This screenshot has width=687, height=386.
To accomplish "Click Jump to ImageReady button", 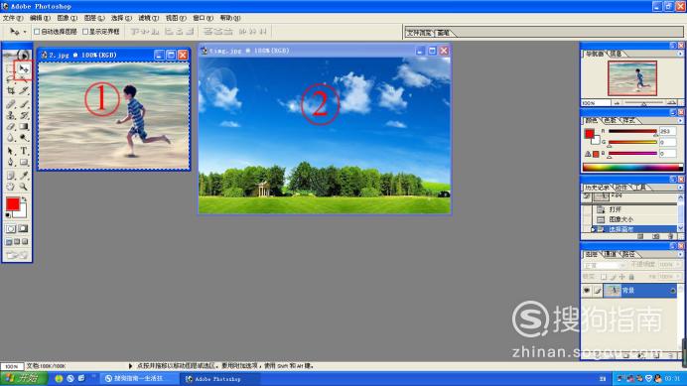I will (17, 255).
